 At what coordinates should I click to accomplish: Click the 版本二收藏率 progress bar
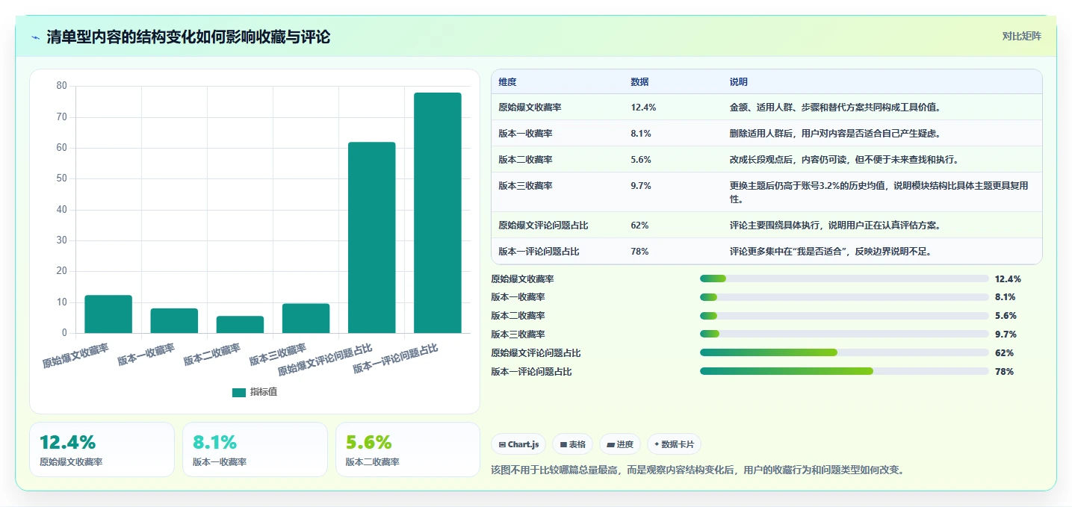click(844, 316)
